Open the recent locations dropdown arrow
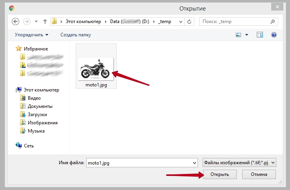290x190 pixels. 36,22
